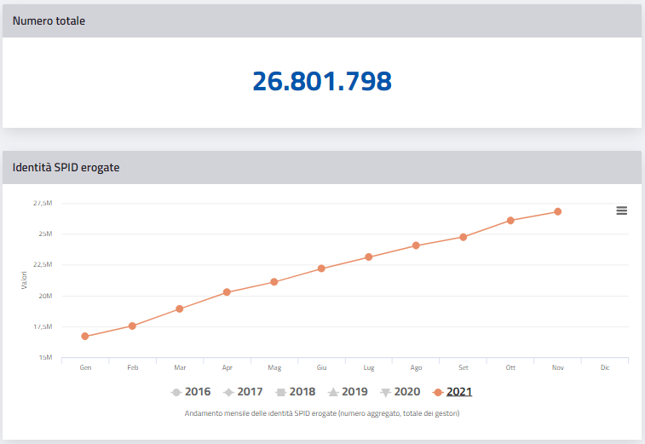The image size is (645, 444).
Task: Select the Giu data point marker
Action: click(321, 268)
